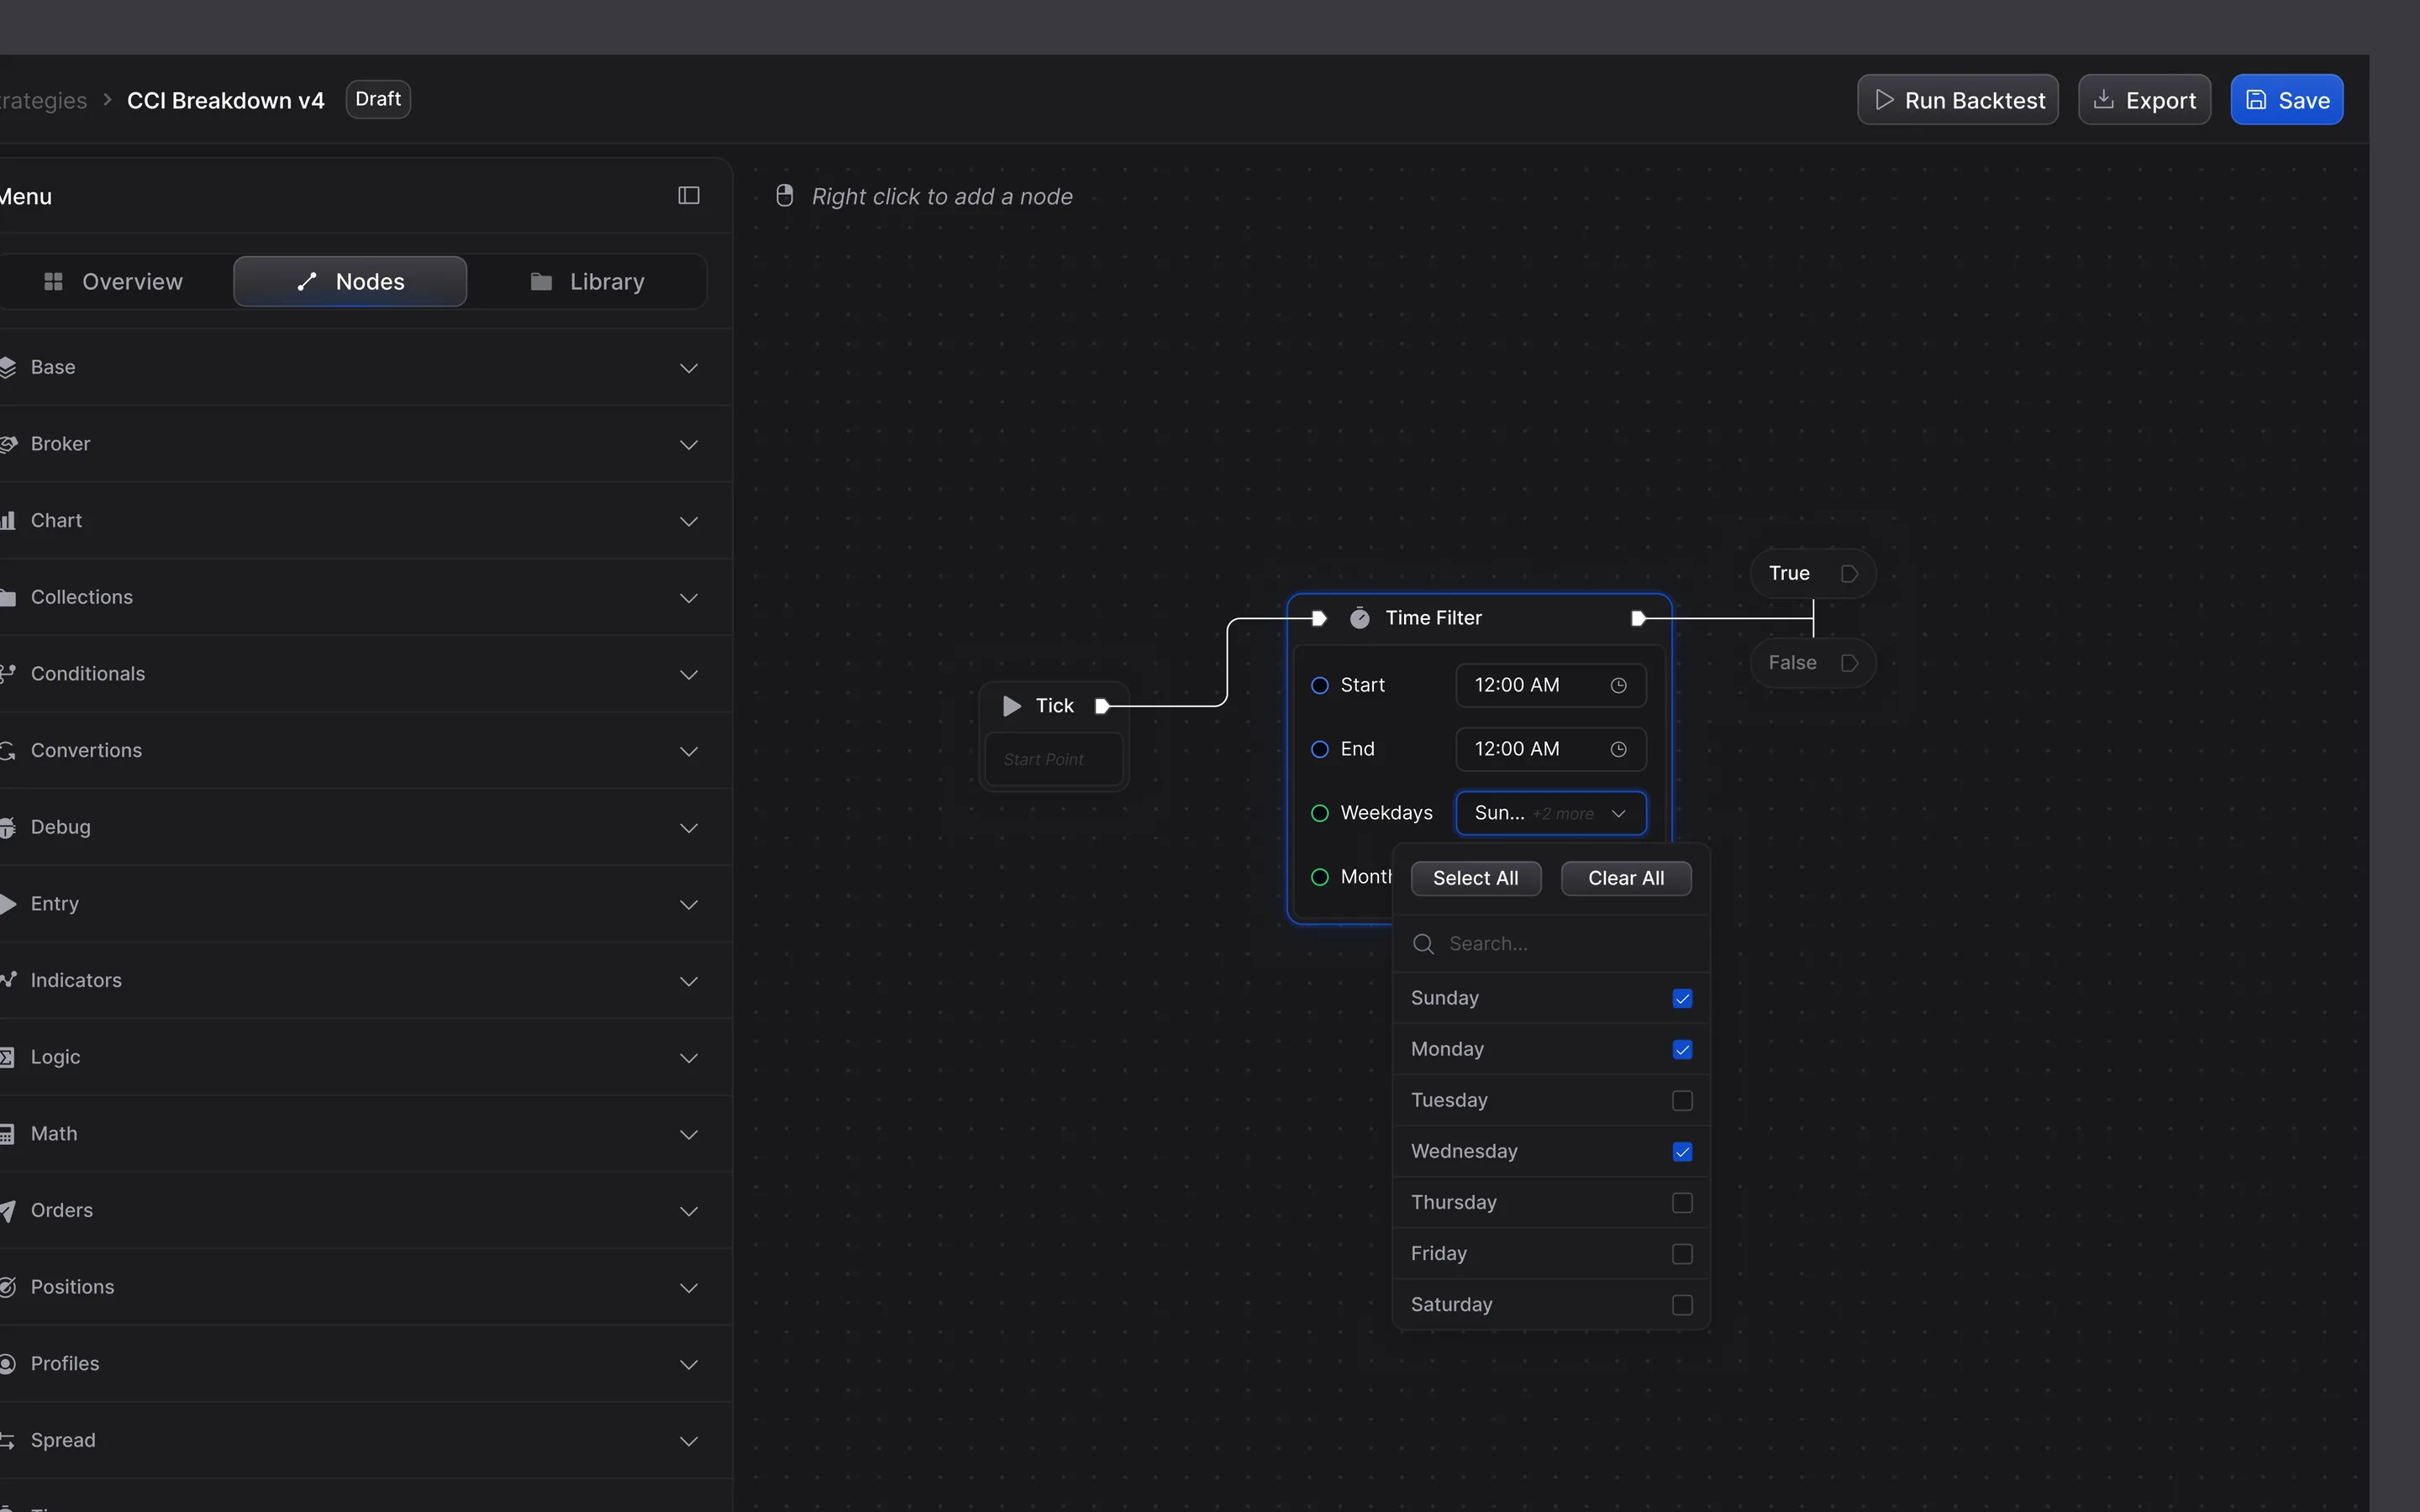
Task: Click the False node port icon
Action: pos(1849,663)
